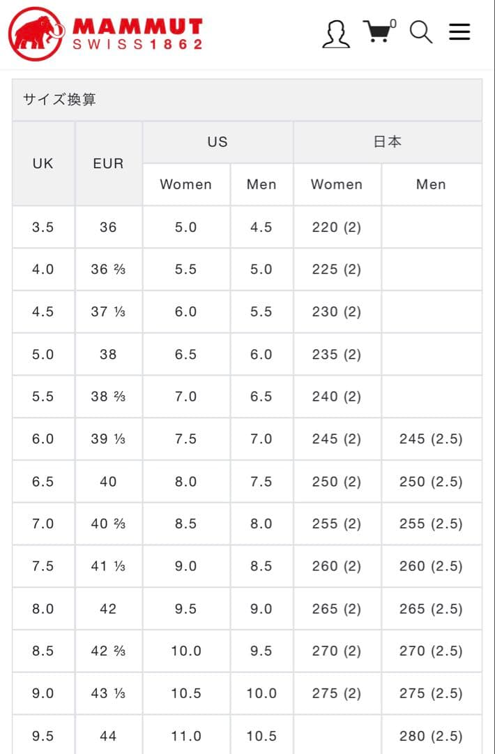Click the サイズ換算 table heading
The image size is (495, 754).
pos(60,100)
